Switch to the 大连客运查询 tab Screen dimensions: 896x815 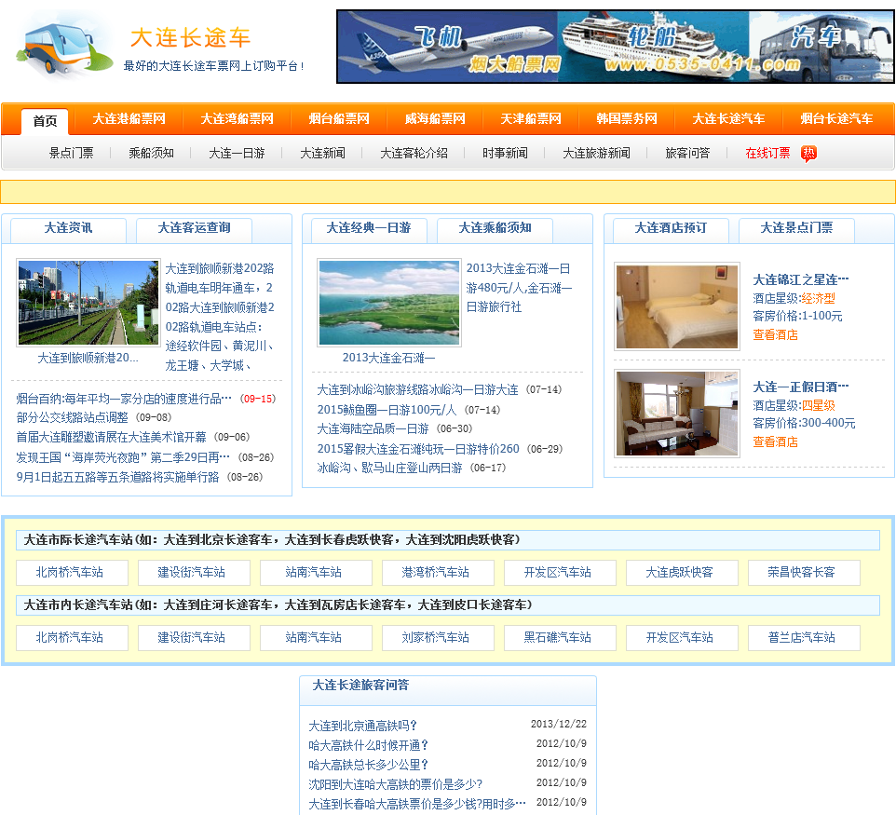[x=195, y=229]
